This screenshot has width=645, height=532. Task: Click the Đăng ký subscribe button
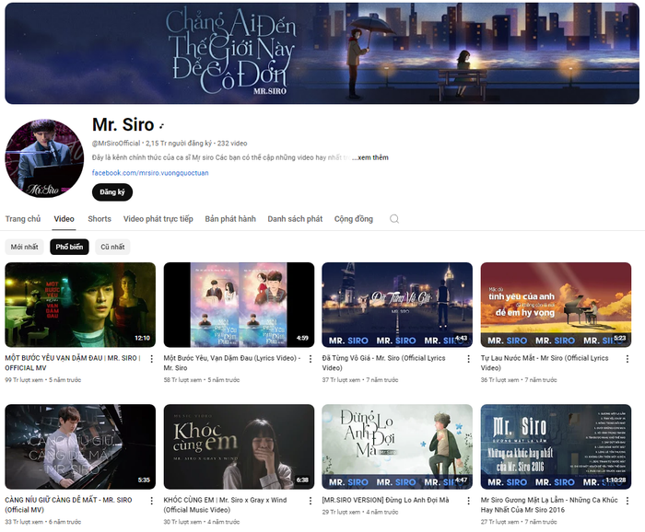pos(112,192)
